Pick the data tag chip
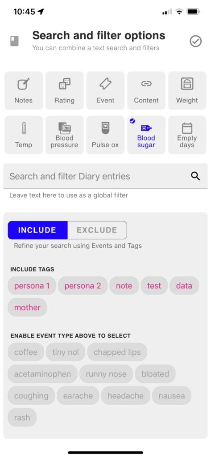 184,285
